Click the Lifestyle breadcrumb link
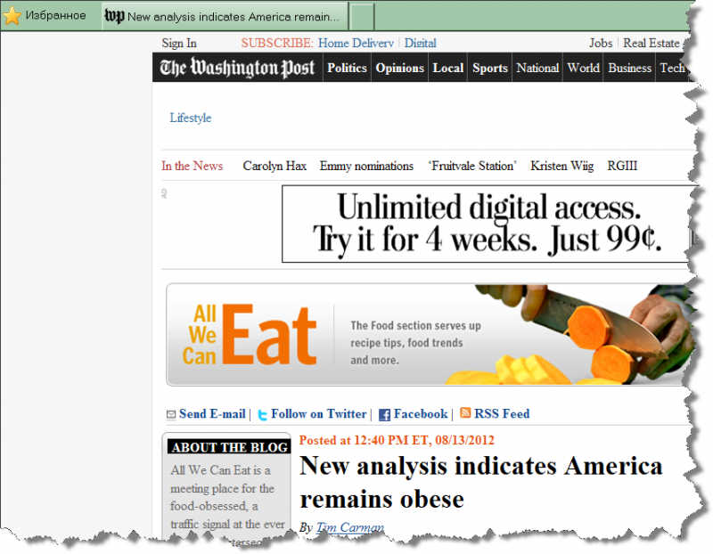Viewport: 713px width, 554px height. coord(191,118)
